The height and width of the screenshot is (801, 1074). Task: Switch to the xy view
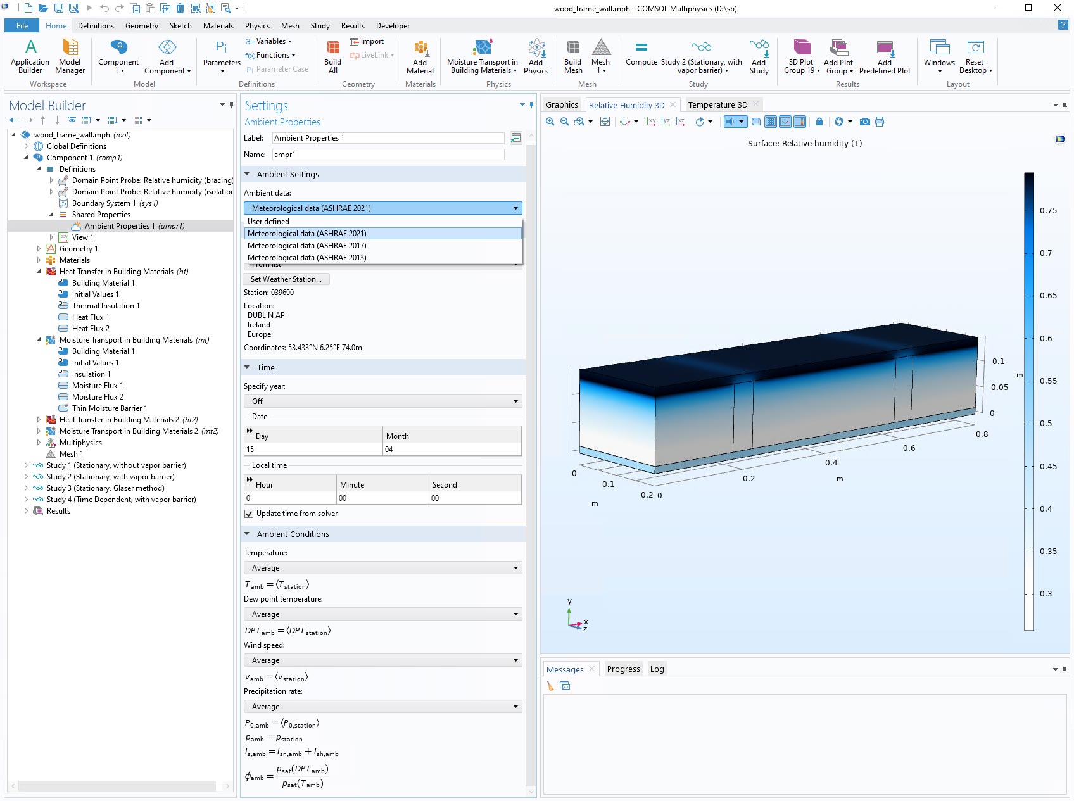tap(651, 122)
